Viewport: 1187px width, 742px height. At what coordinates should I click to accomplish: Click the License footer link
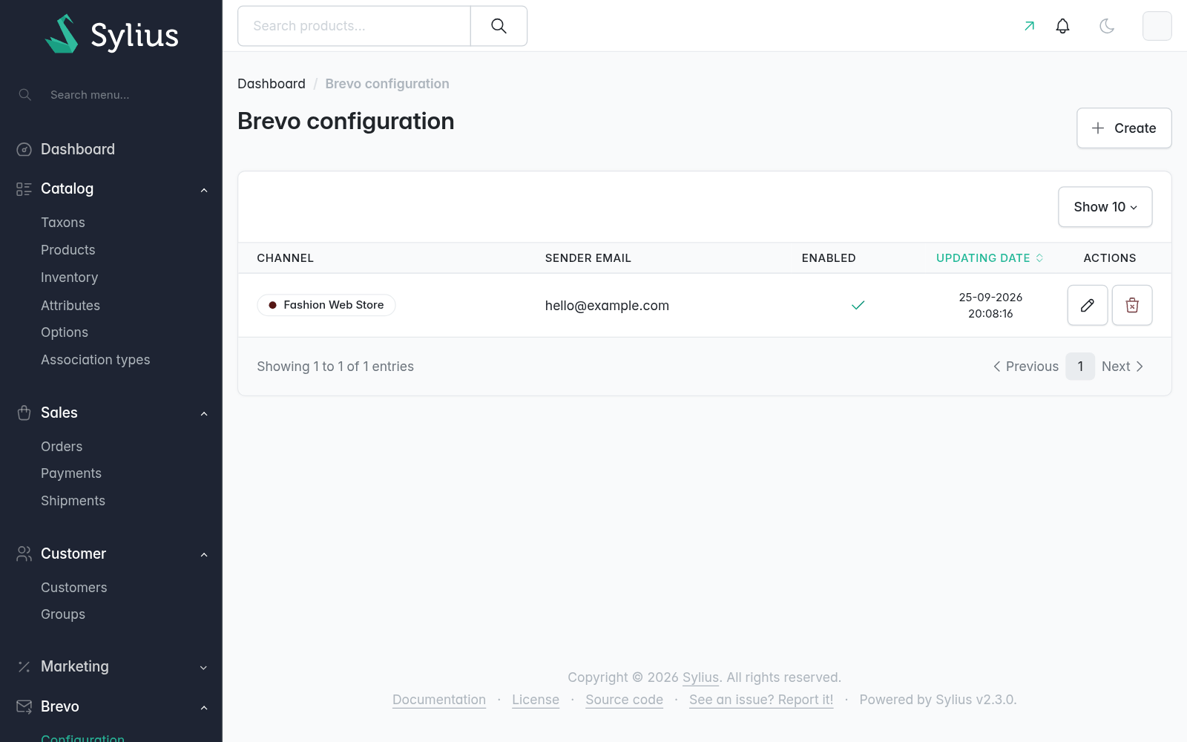click(x=536, y=700)
